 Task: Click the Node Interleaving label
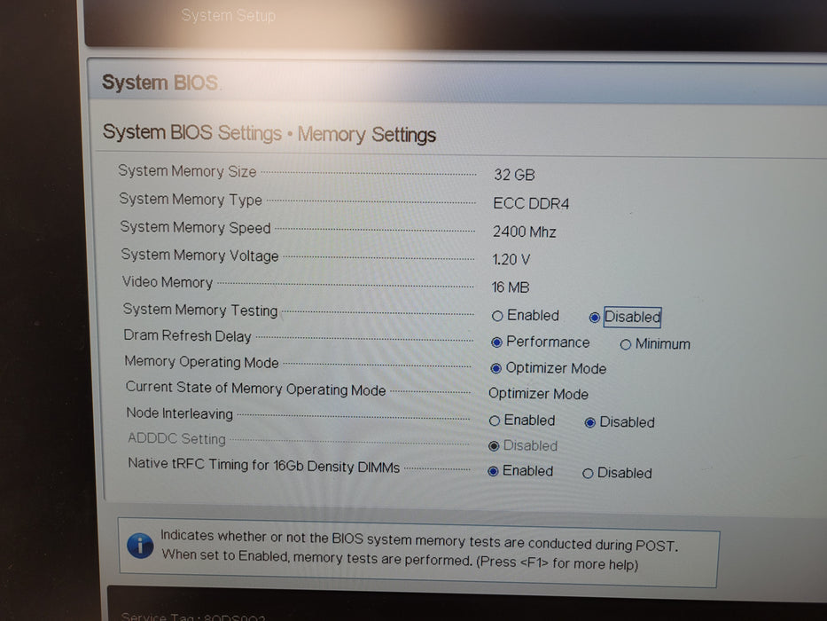pos(179,413)
